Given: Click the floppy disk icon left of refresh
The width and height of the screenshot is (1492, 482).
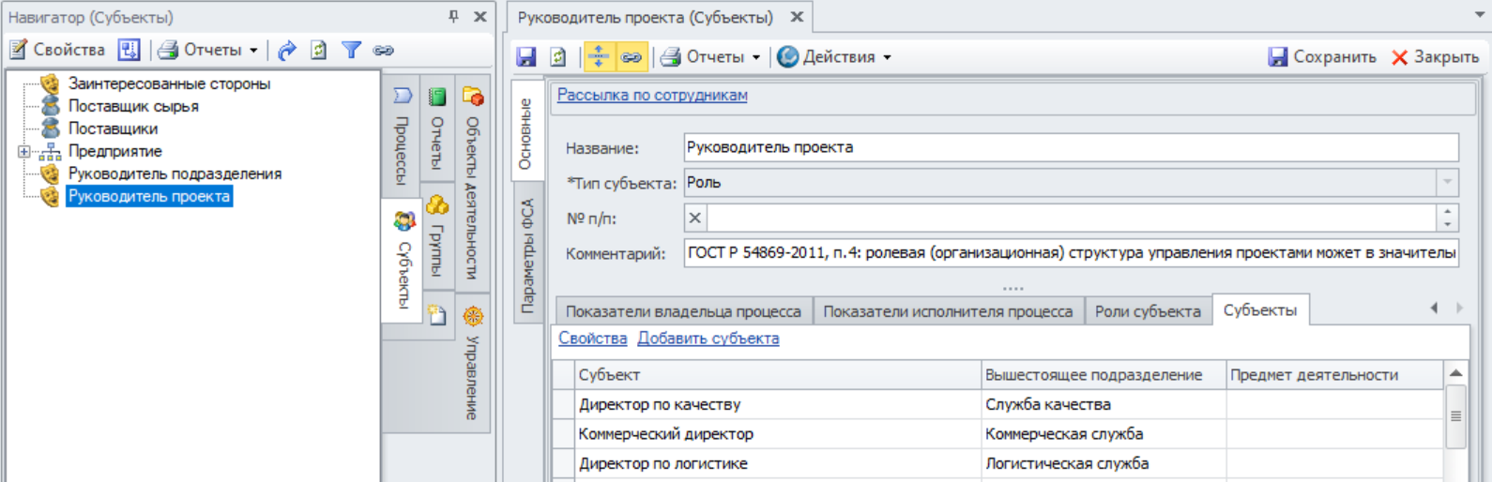Looking at the screenshot, I should pos(526,57).
